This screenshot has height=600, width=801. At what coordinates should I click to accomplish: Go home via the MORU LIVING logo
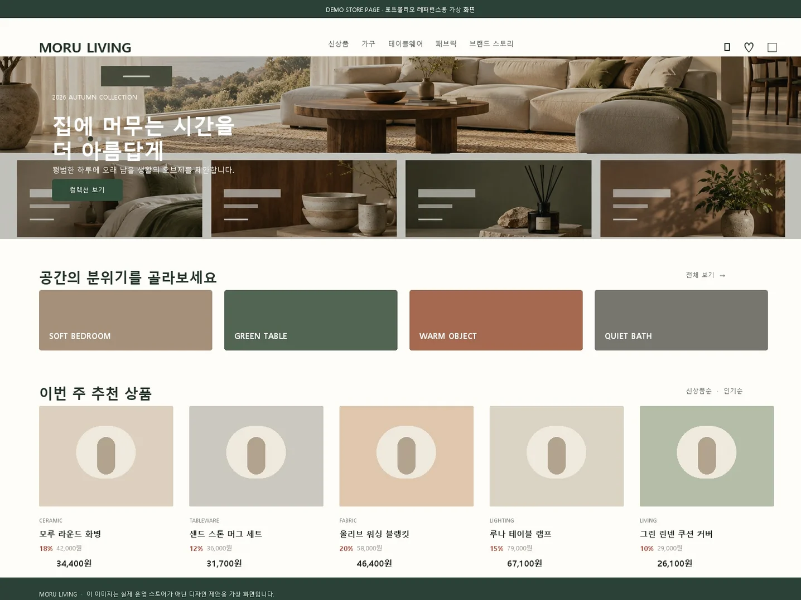(85, 48)
